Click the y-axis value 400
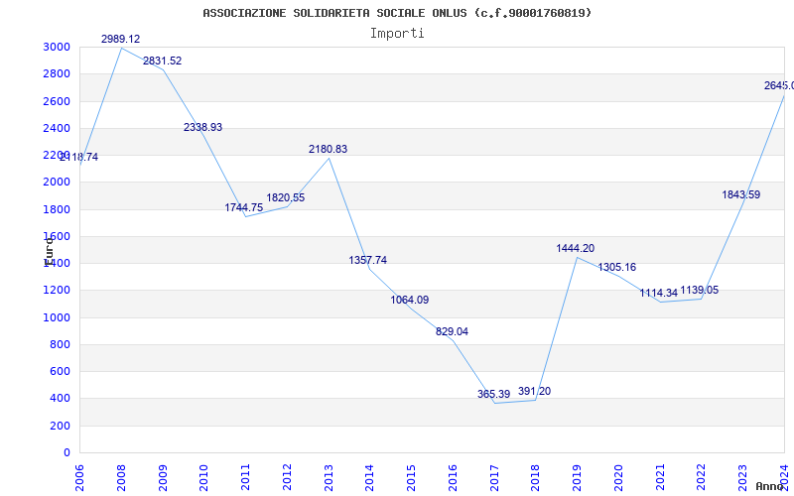794x496 pixels. click(60, 399)
